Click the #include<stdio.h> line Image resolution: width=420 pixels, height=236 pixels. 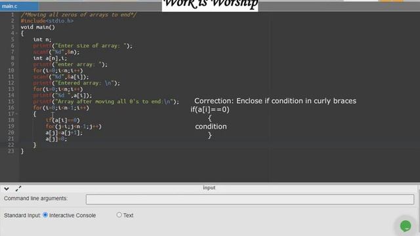[47, 21]
